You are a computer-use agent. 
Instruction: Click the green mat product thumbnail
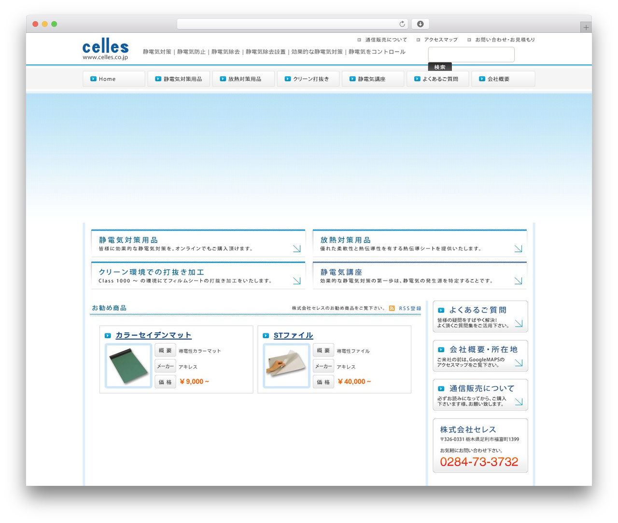(128, 366)
